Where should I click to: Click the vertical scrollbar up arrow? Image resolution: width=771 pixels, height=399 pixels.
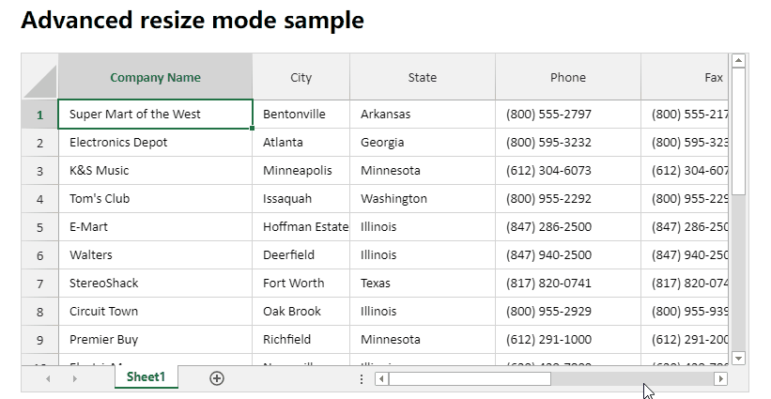tap(738, 61)
